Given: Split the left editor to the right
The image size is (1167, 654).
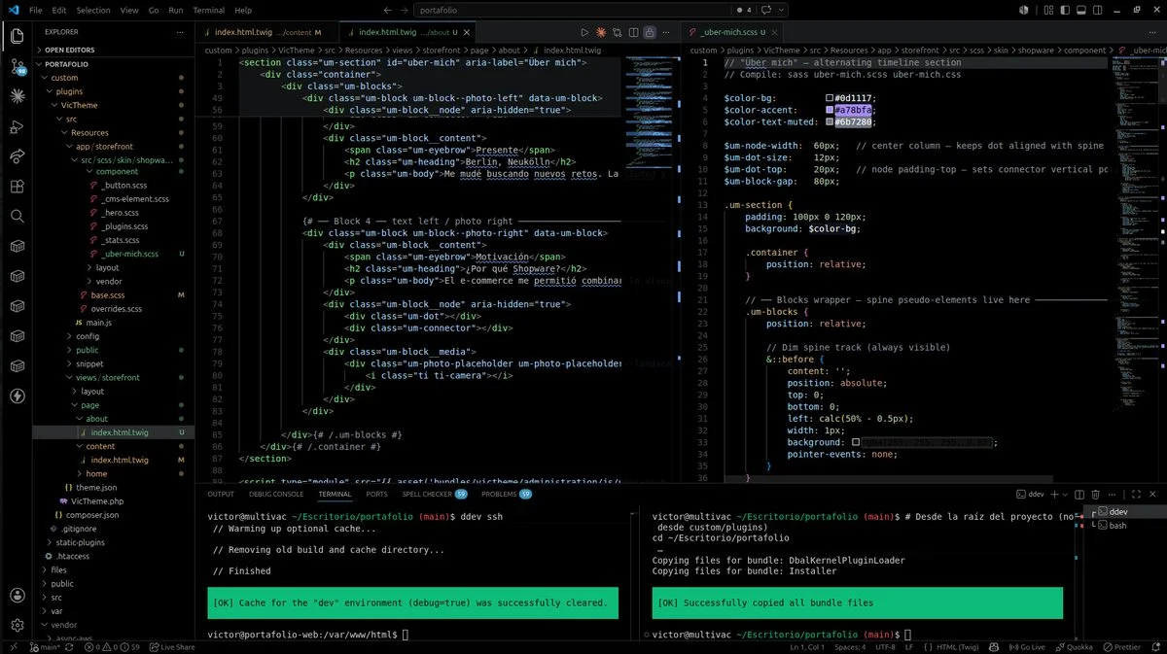Looking at the screenshot, I should (x=633, y=32).
